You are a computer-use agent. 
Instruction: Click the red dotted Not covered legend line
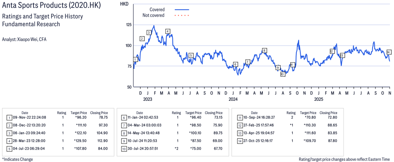click(x=182, y=15)
